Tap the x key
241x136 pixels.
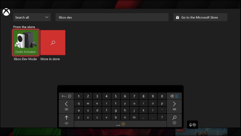(88, 117)
